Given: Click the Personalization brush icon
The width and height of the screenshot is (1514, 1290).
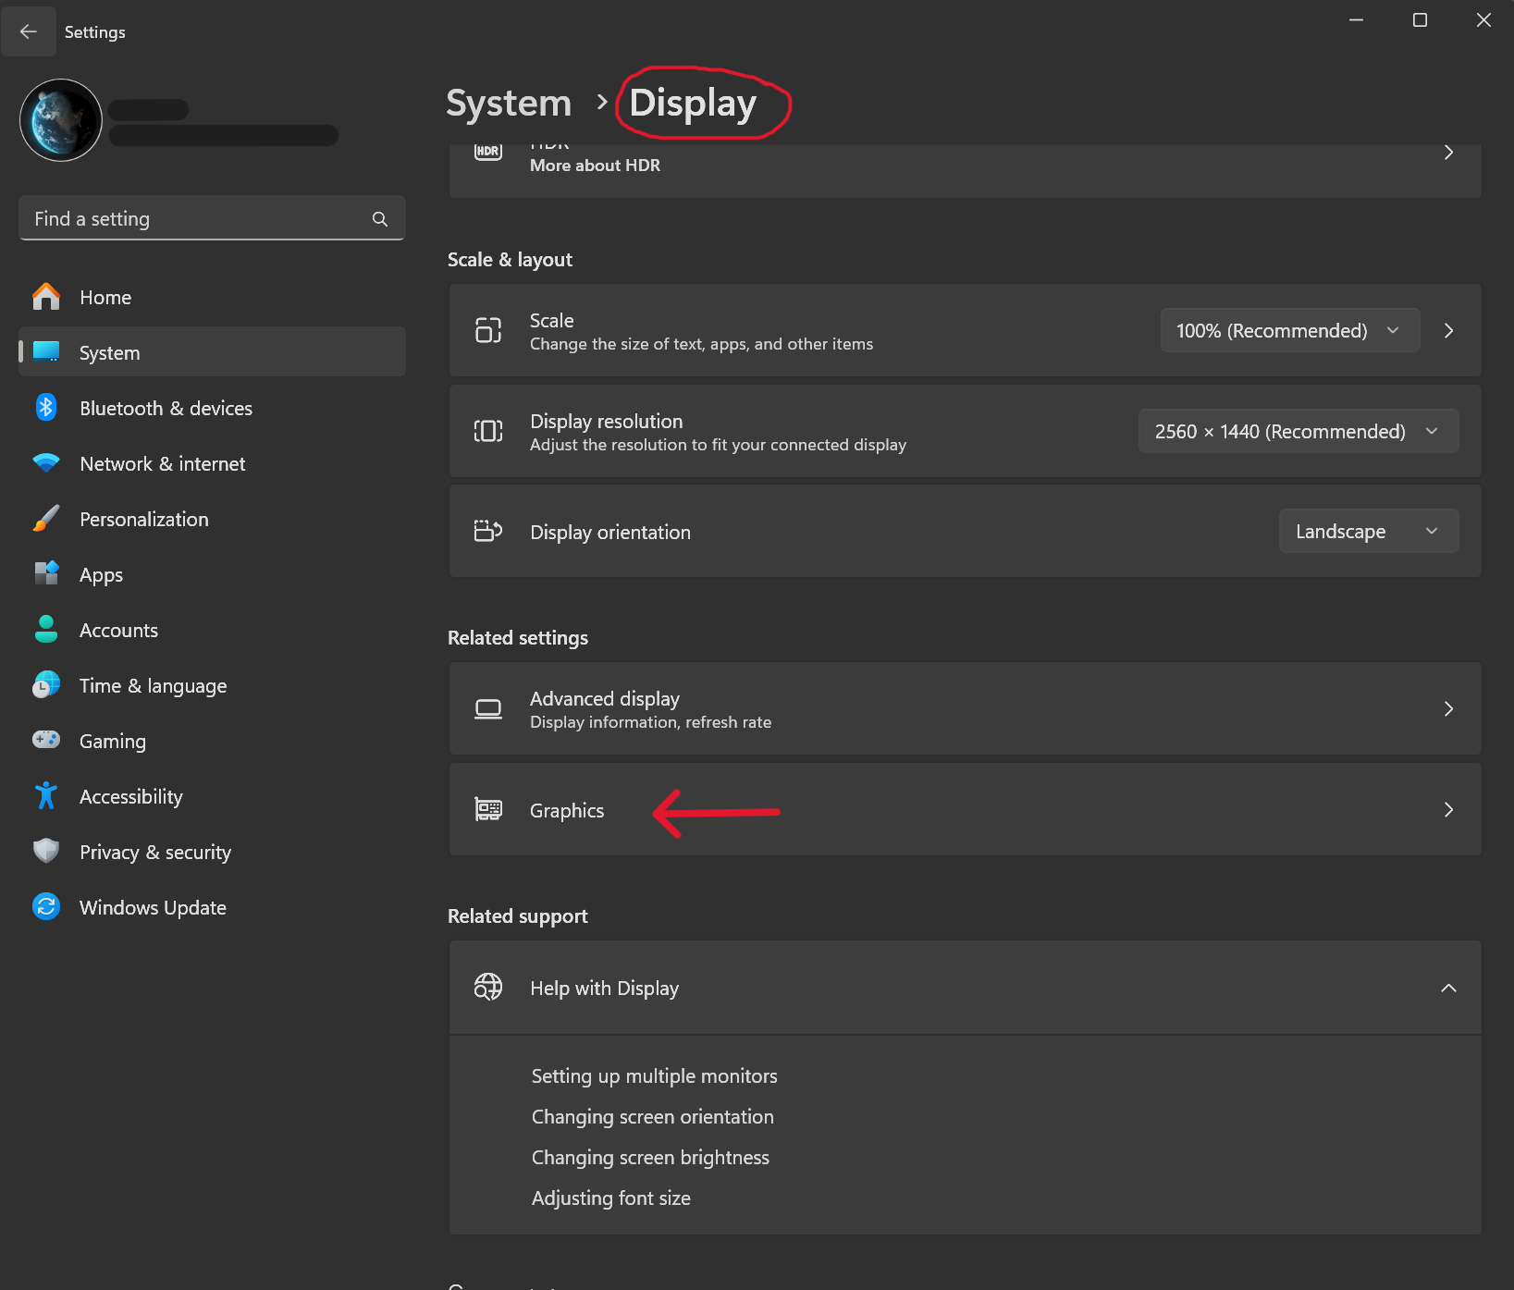Looking at the screenshot, I should 45,519.
